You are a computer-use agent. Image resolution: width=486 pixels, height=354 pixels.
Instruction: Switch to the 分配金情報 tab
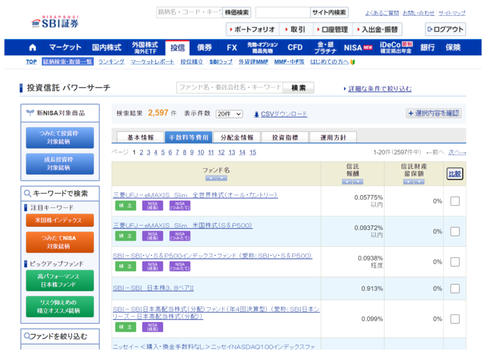pyautogui.click(x=236, y=138)
